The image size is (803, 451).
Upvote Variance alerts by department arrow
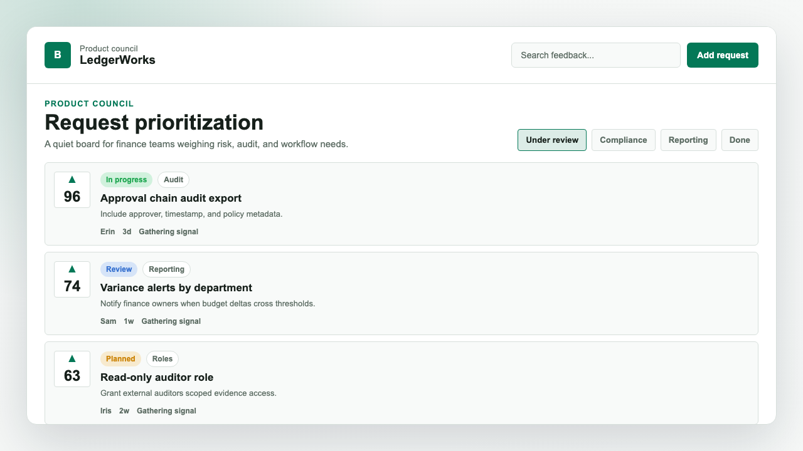[72, 269]
